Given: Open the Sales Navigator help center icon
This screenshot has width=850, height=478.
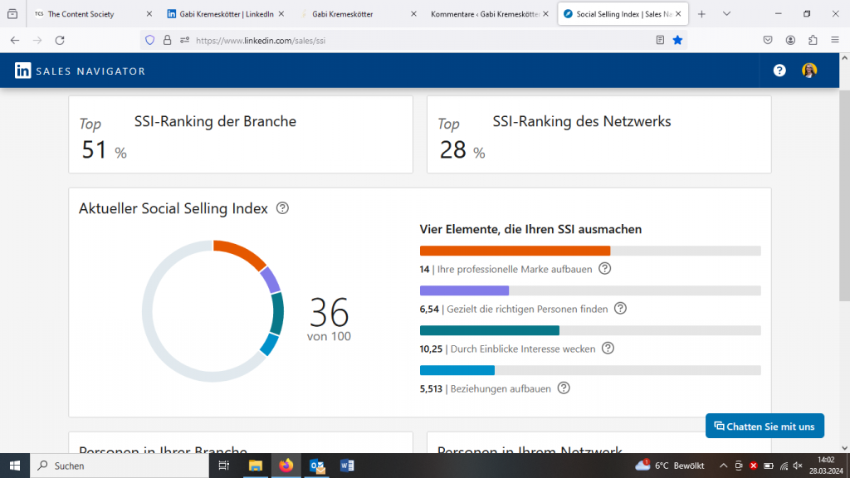Looking at the screenshot, I should click(779, 71).
